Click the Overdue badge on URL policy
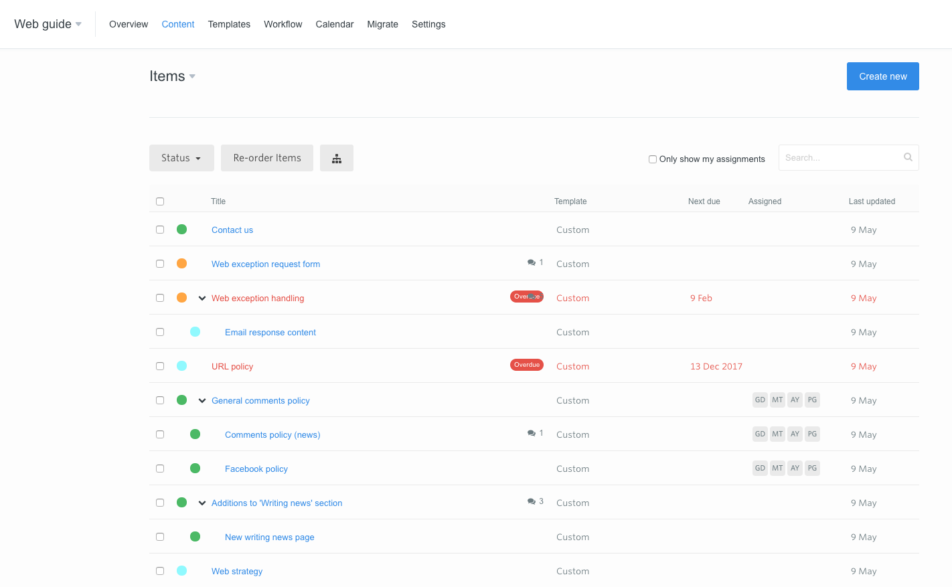Image resolution: width=952 pixels, height=587 pixels. (527, 365)
